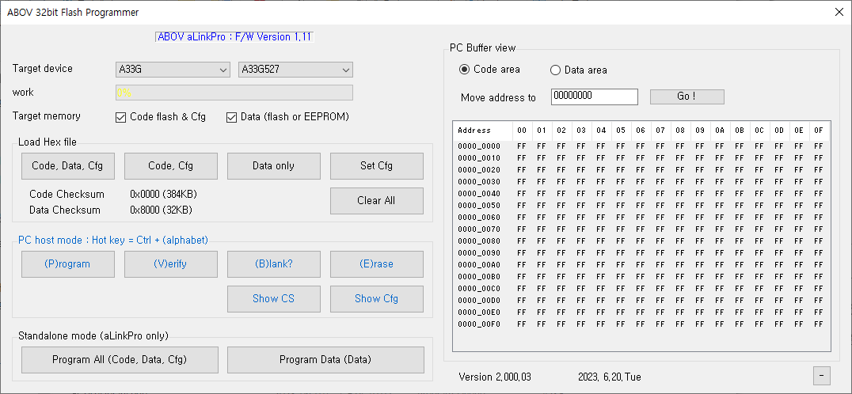Click the Show Cfg button
852x394 pixels.
pos(376,299)
